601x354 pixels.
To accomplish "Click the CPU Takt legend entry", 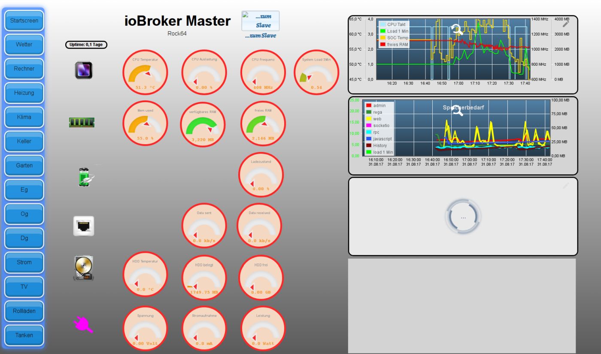I will coord(392,24).
